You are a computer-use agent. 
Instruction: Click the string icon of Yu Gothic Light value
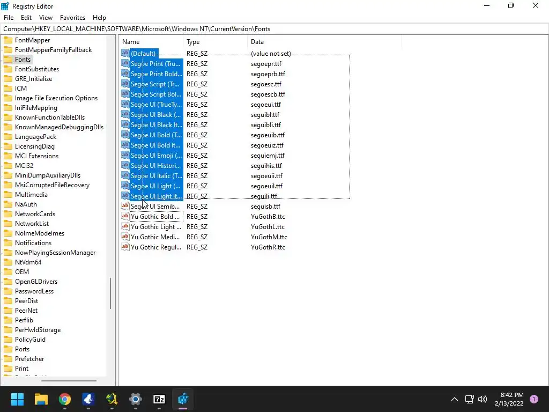pos(125,226)
